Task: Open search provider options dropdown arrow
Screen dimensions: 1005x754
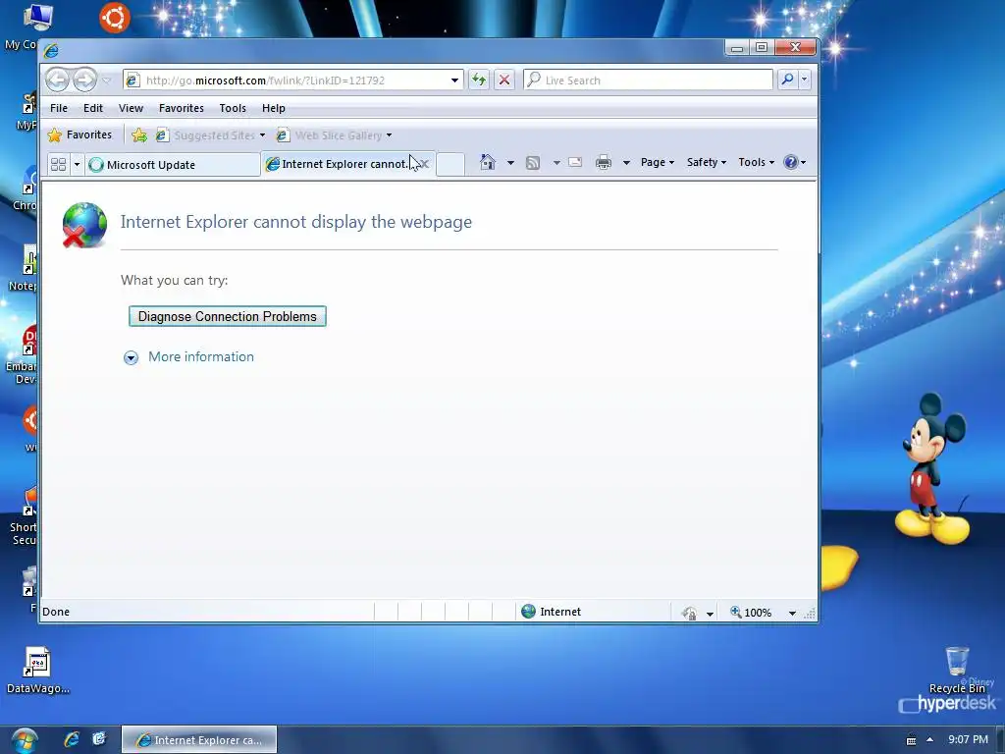Action: click(x=804, y=80)
